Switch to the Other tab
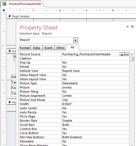 [60, 48]
